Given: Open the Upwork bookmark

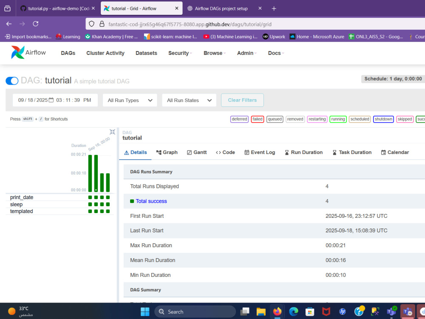Looking at the screenshot, I should point(274,37).
